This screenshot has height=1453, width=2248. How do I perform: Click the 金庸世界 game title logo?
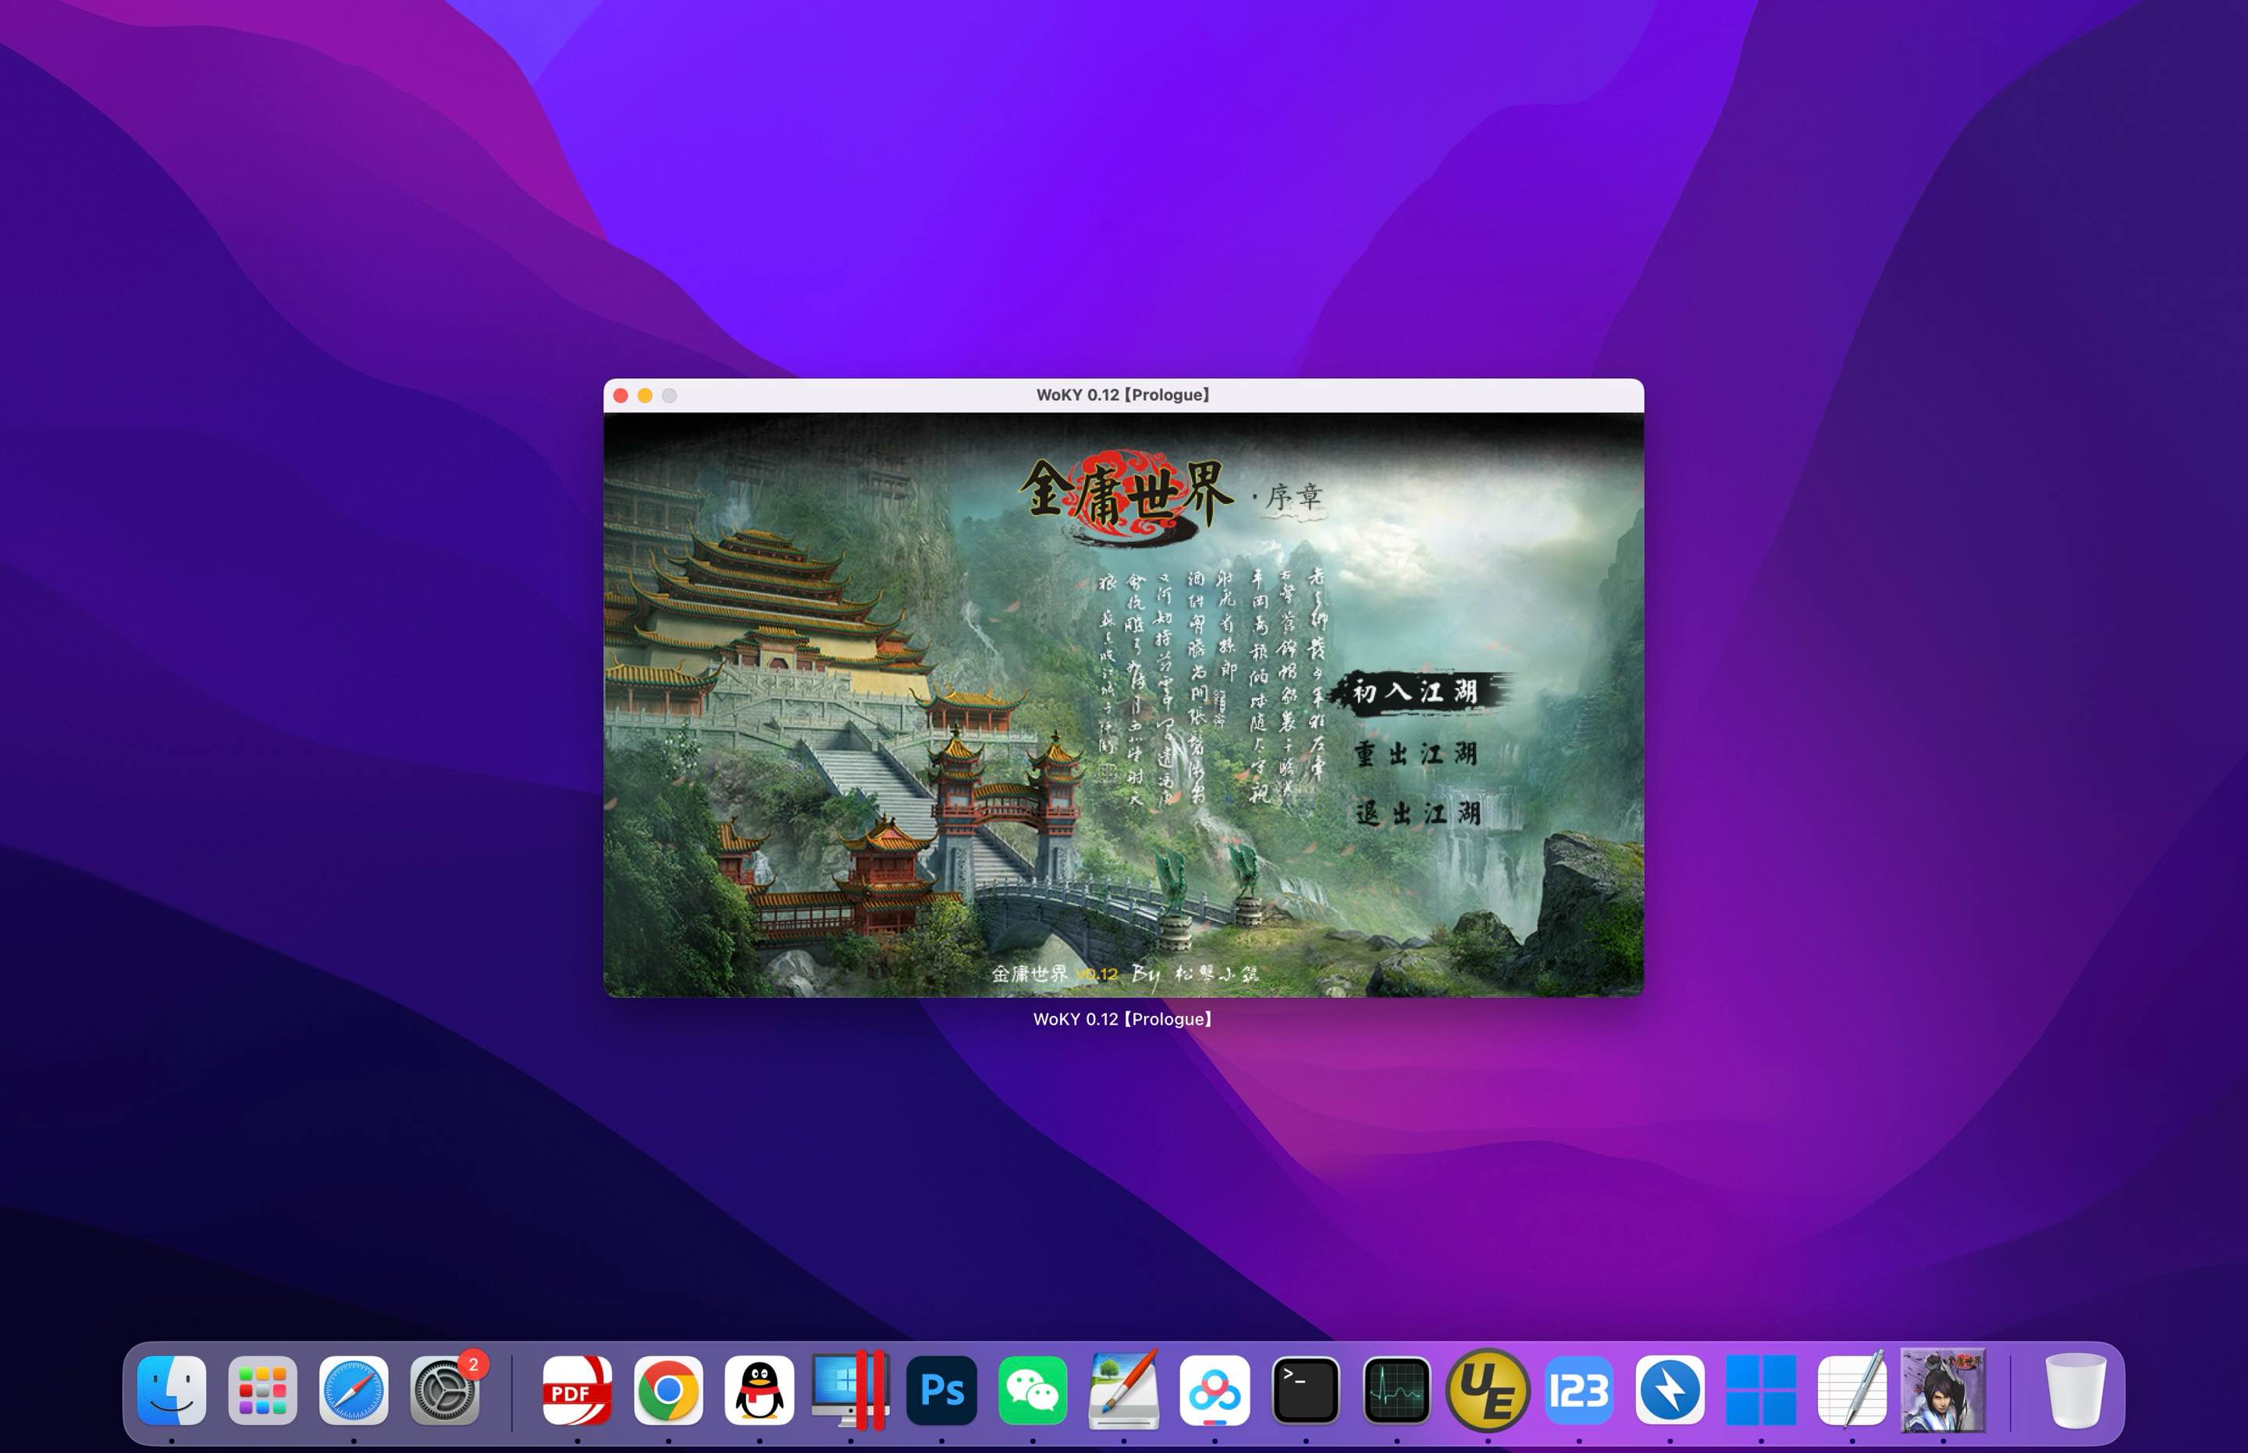tap(1127, 496)
